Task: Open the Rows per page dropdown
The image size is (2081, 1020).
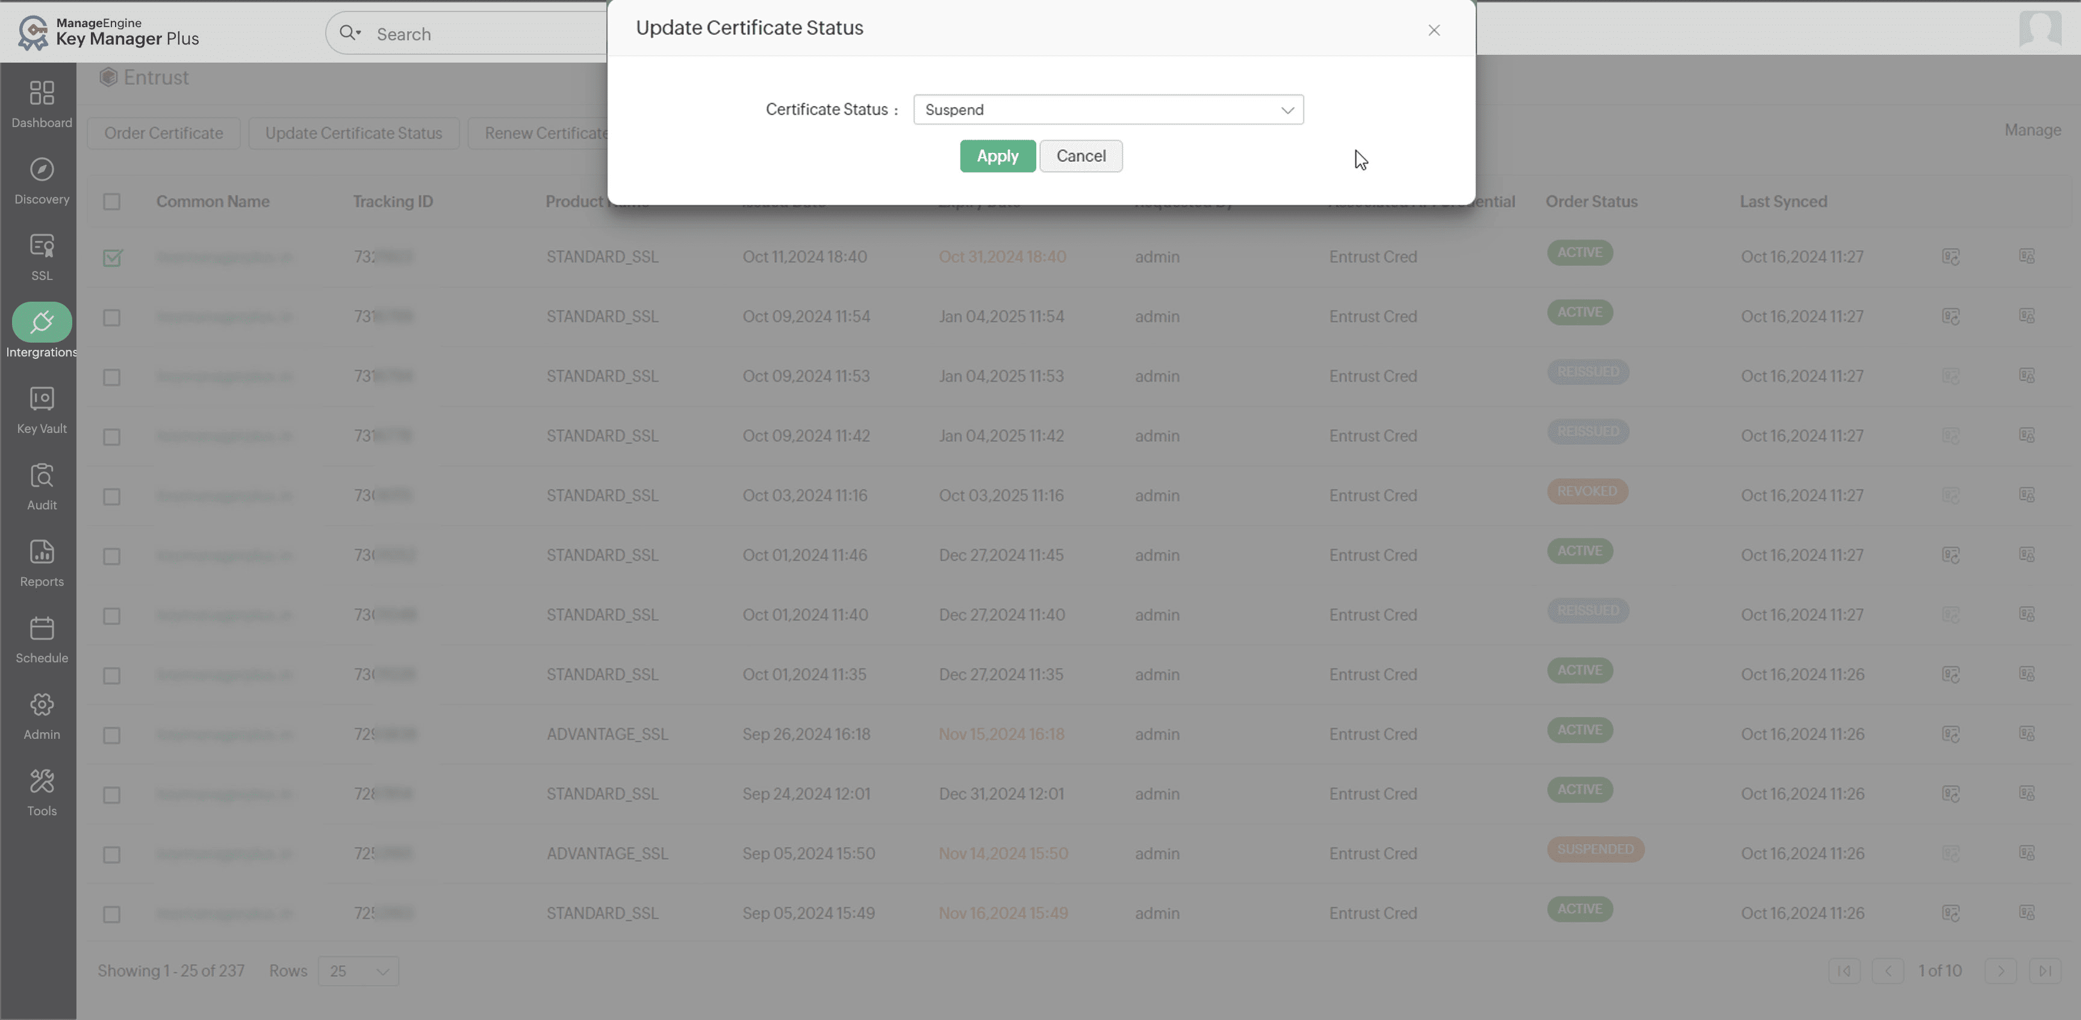Action: pos(358,972)
